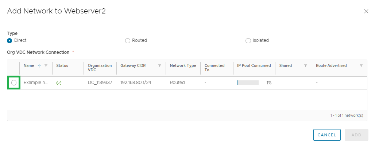Select the Routed network type
The height and width of the screenshot is (148, 375).
(127, 41)
